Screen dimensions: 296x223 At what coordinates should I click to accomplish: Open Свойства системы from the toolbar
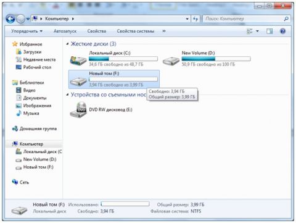(136, 31)
